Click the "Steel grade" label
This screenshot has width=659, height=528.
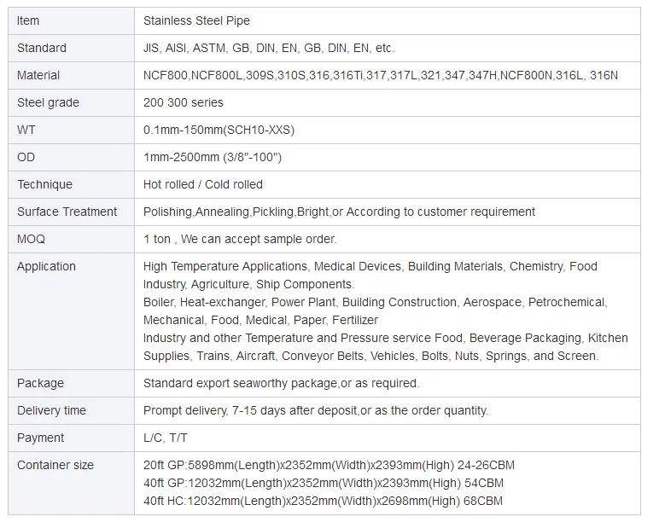tap(48, 102)
